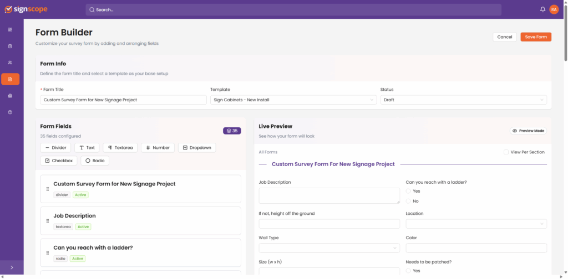The image size is (568, 279).
Task: Click the Active tag on ladder question card
Action: pyautogui.click(x=78, y=259)
